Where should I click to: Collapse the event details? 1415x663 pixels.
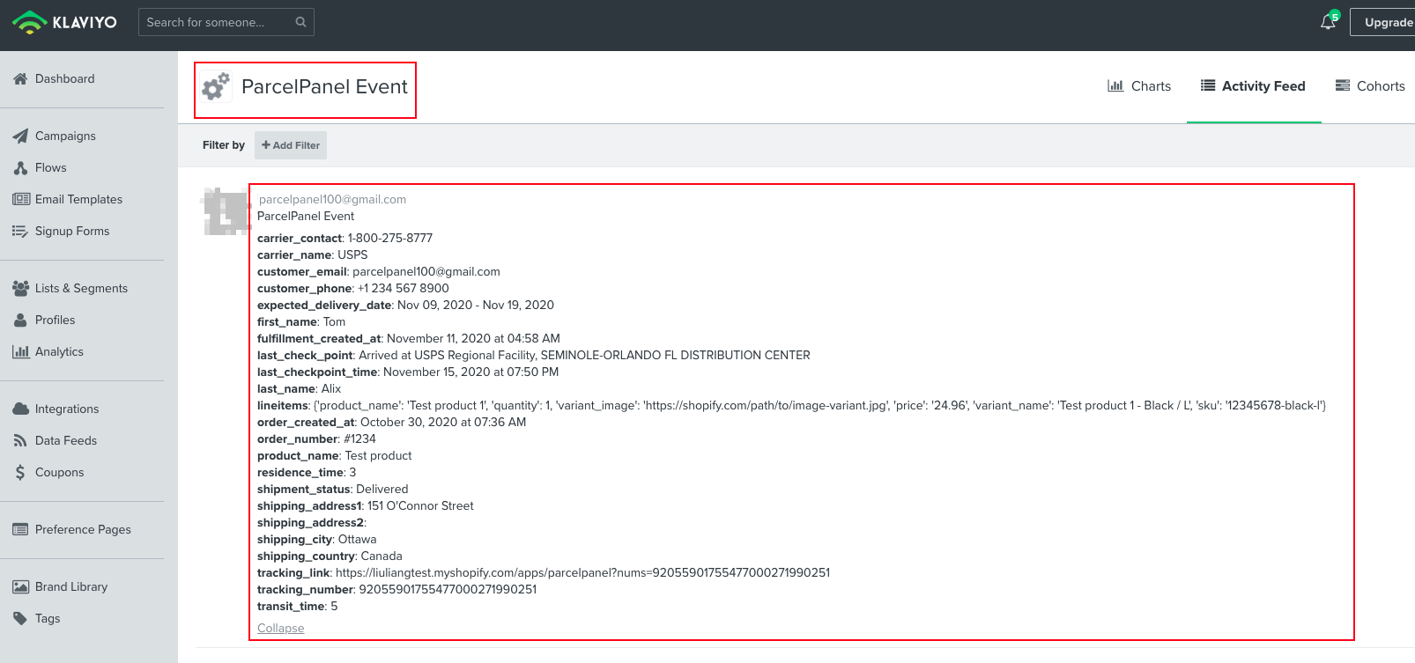(x=281, y=628)
